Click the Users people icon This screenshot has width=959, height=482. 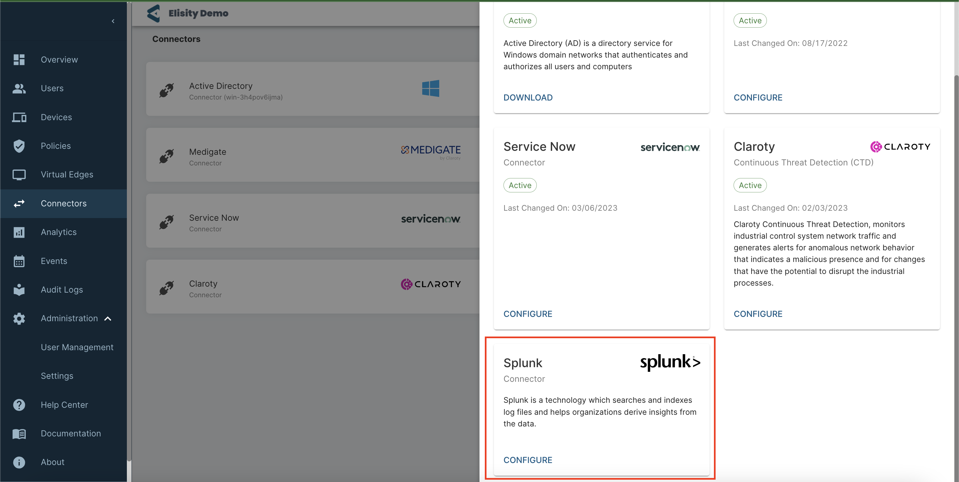coord(19,89)
